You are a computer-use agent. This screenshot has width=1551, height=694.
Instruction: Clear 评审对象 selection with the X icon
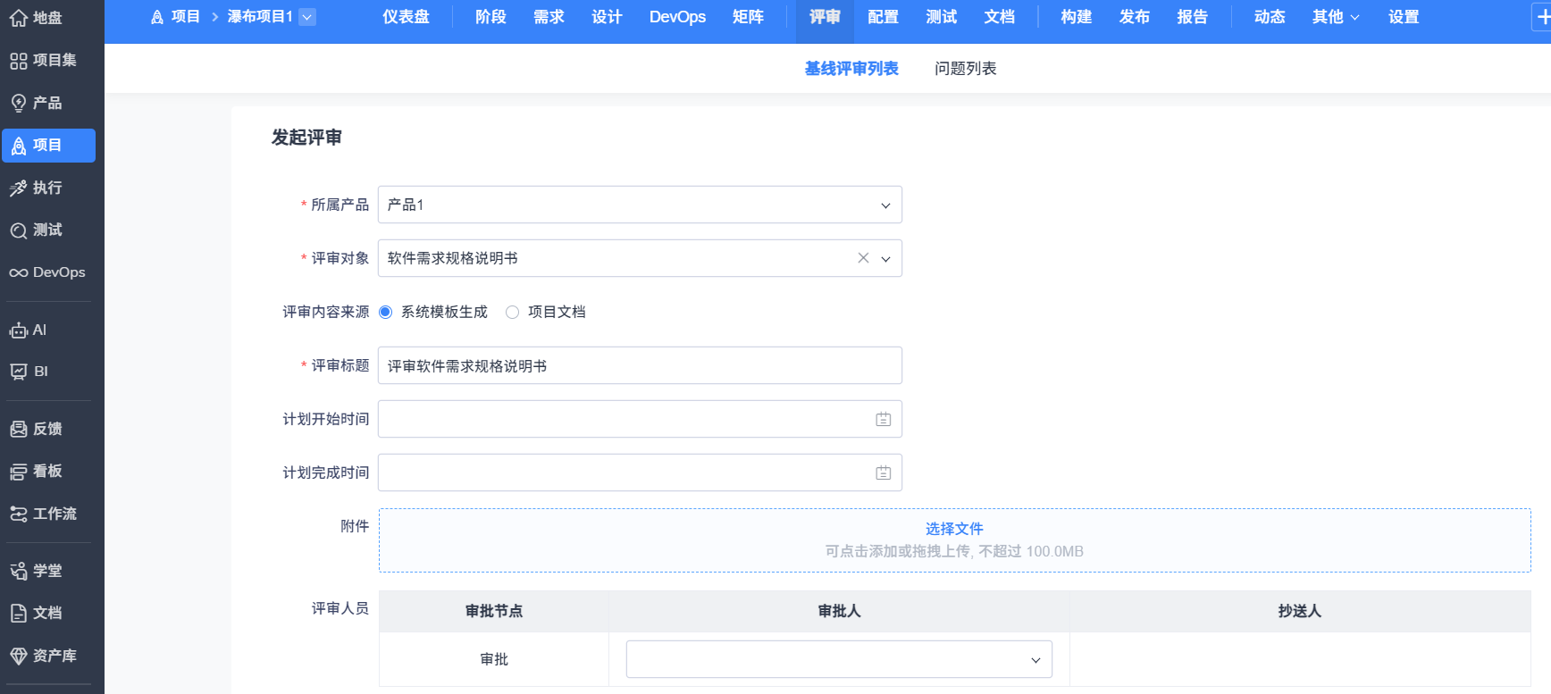pyautogui.click(x=863, y=258)
